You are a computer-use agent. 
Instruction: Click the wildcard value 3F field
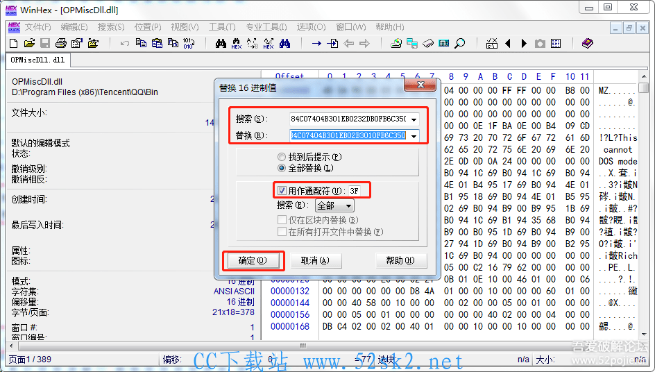tap(355, 191)
